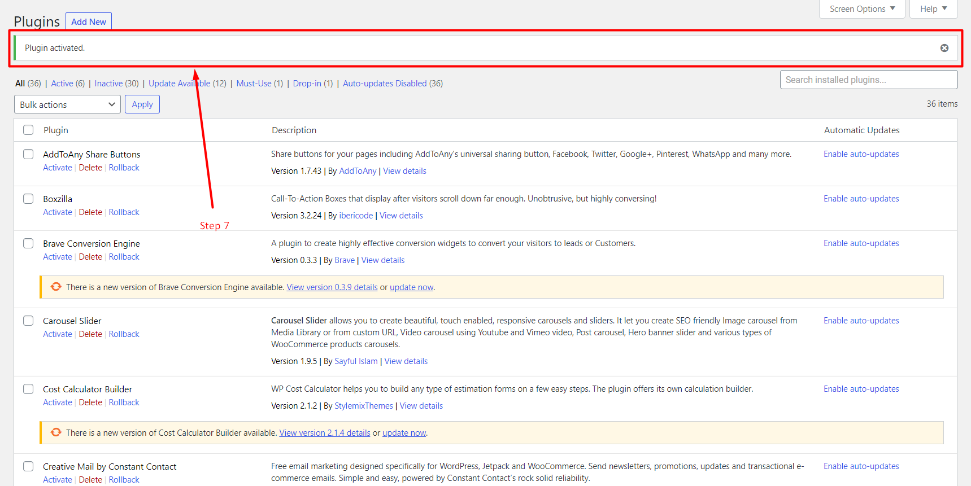The height and width of the screenshot is (486, 971).
Task: Delete the Boxzilla plugin
Action: (x=90, y=212)
